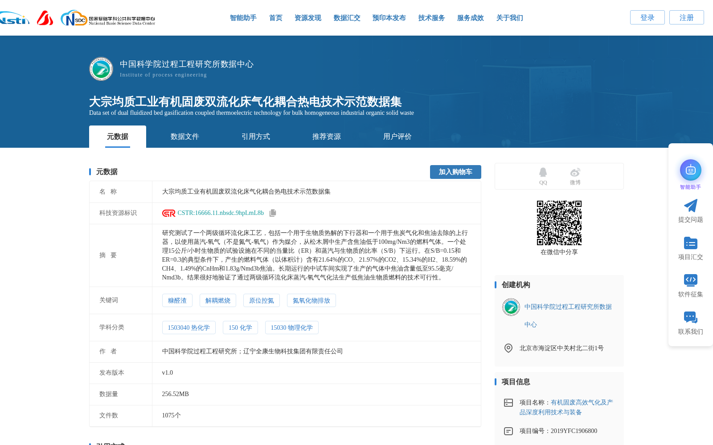Click the 联系我们 label in sidebar
This screenshot has width=713, height=445.
point(691,332)
